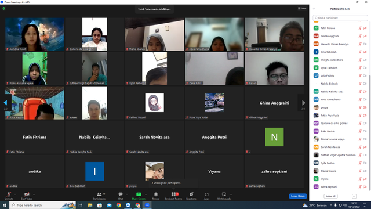The image size is (371, 209).
Task: Toggle microphone icon for zahra septiani in list
Action: (360, 187)
